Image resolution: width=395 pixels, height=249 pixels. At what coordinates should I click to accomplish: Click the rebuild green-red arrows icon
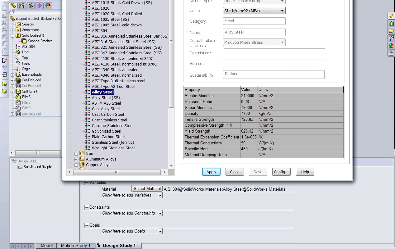5,75
